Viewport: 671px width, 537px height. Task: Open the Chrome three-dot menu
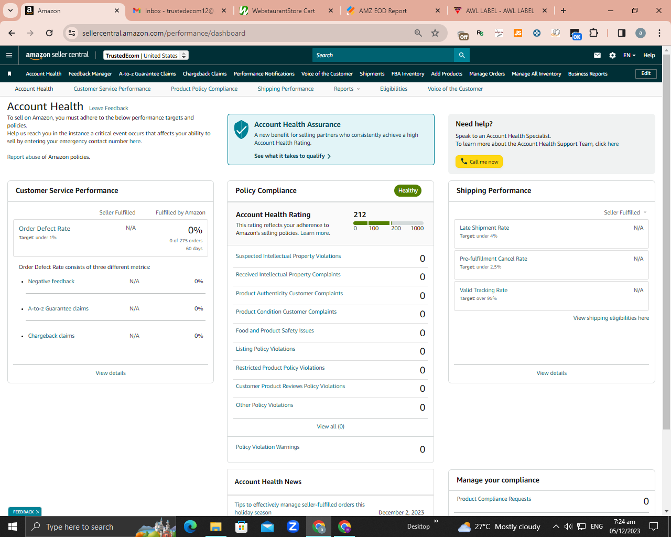click(x=659, y=33)
